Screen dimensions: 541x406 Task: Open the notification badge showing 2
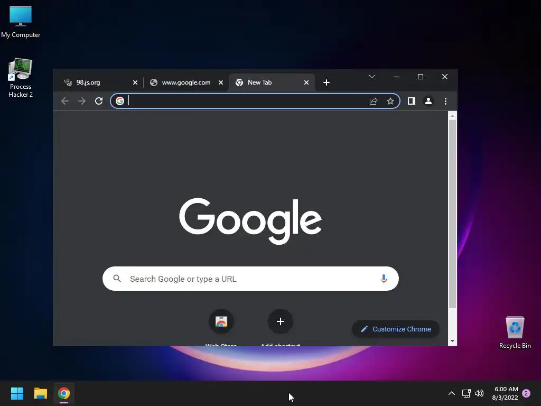click(526, 393)
